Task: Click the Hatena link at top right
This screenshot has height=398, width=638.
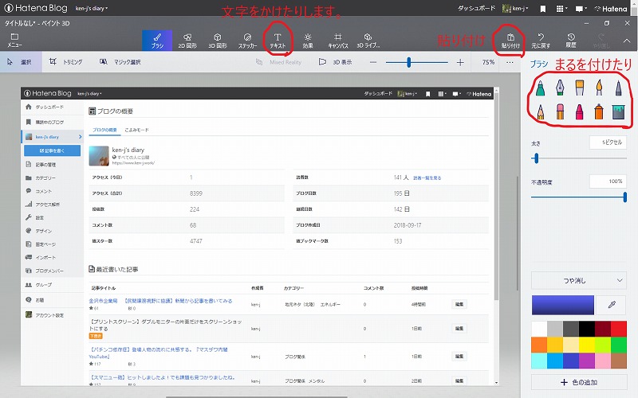Action: (611, 9)
